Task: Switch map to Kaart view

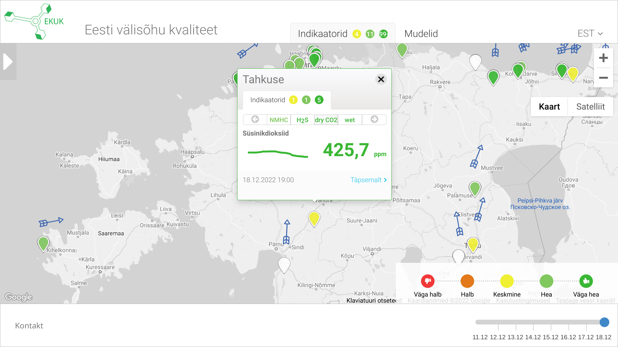Action: (x=549, y=107)
